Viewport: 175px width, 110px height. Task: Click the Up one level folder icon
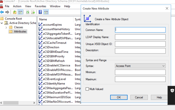15,12
